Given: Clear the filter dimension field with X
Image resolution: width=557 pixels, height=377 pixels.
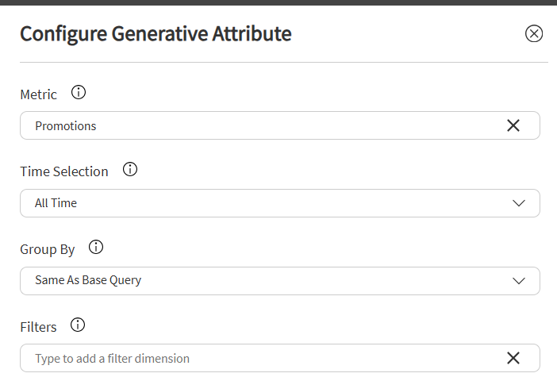Looking at the screenshot, I should [513, 358].
